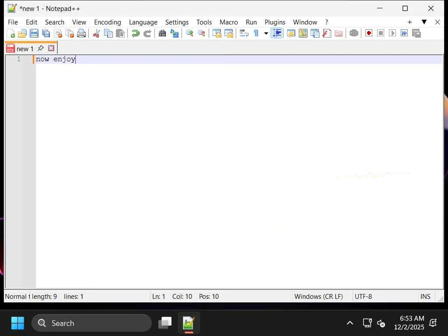Save the file with the floppy disk icon
The height and width of the screenshot is (336, 448).
pyautogui.click(x=34, y=33)
